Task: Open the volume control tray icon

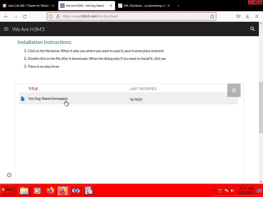Action: [232, 191]
